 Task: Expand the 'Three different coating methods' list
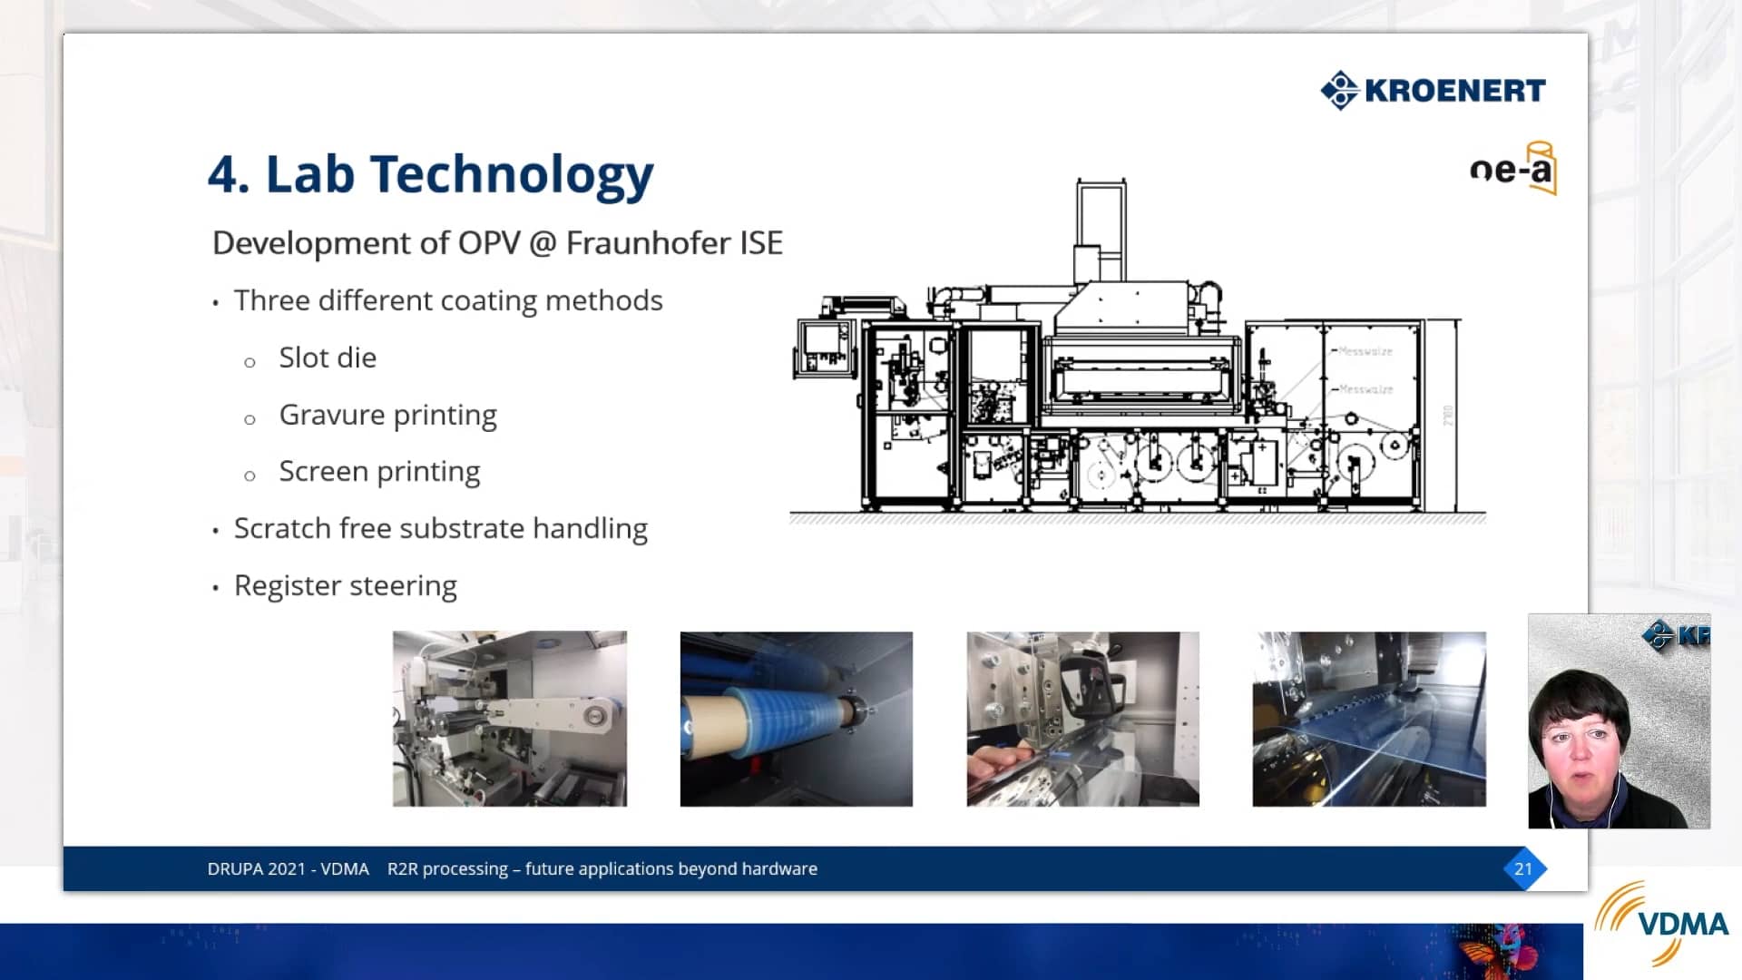[448, 300]
